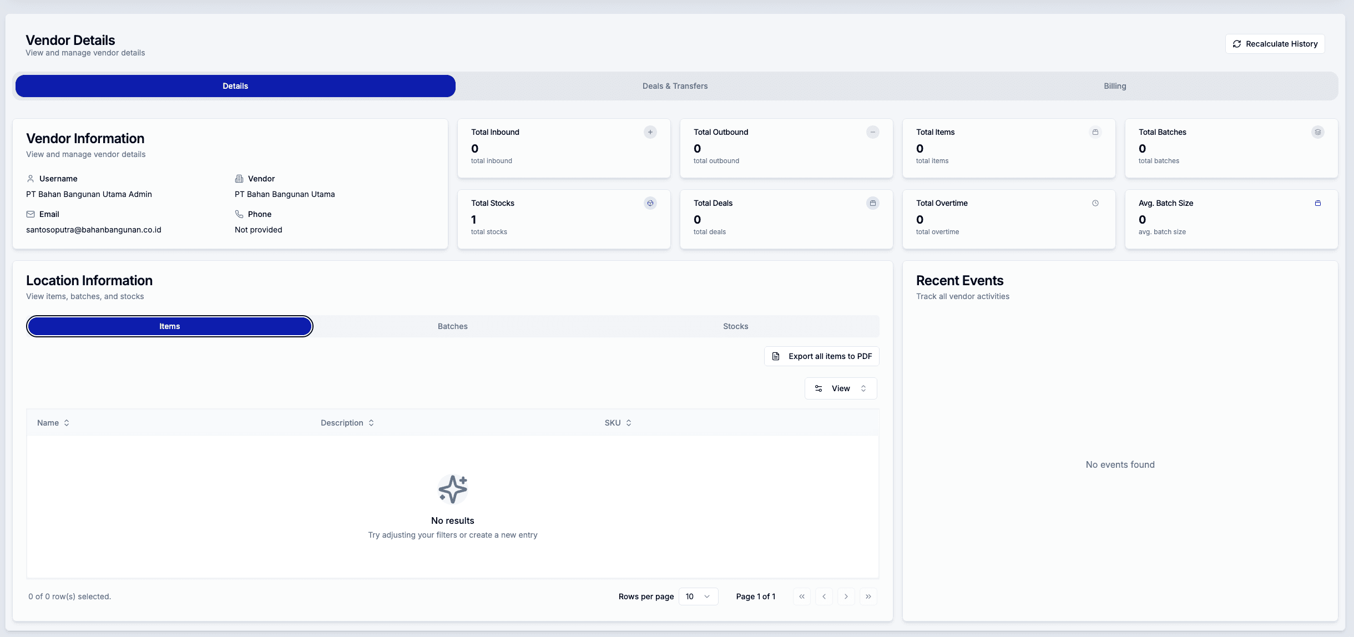Viewport: 1354px width, 637px height.
Task: Click the layers icon on Total Batches card
Action: point(1317,132)
